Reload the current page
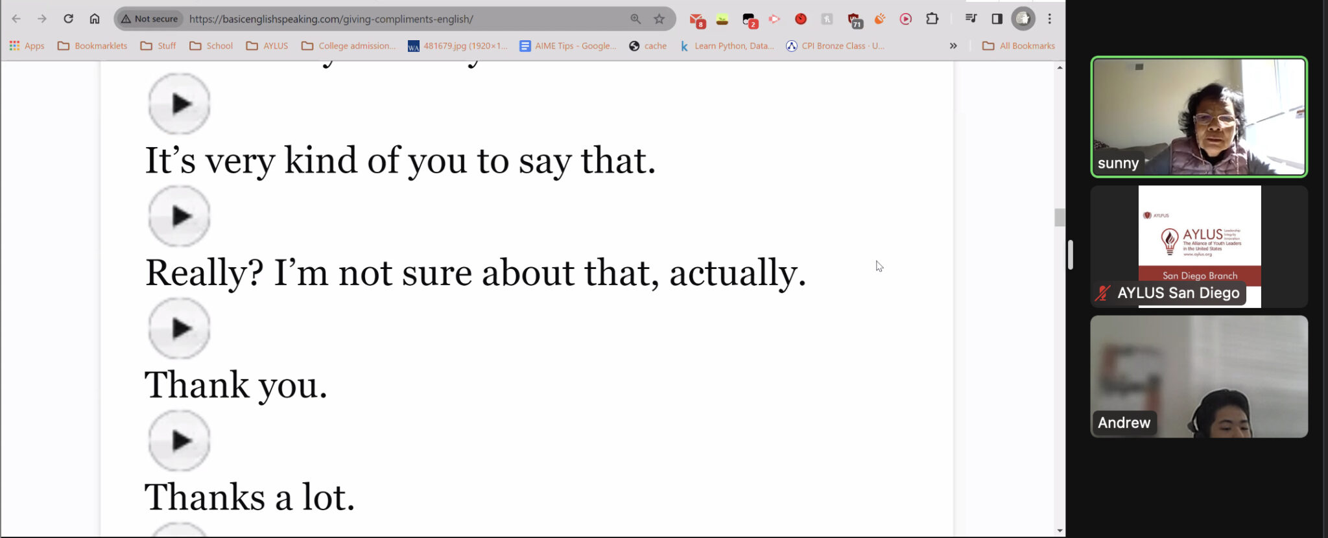This screenshot has height=538, width=1328. click(x=68, y=19)
